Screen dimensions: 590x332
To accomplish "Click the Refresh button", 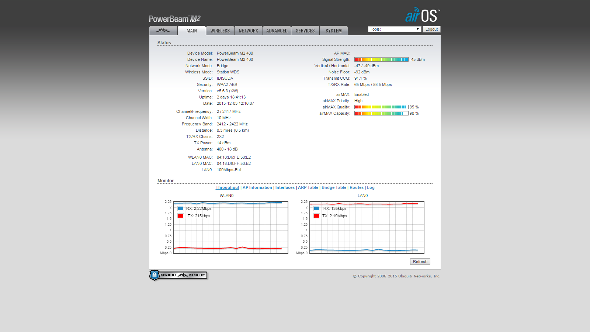I will pos(420,262).
